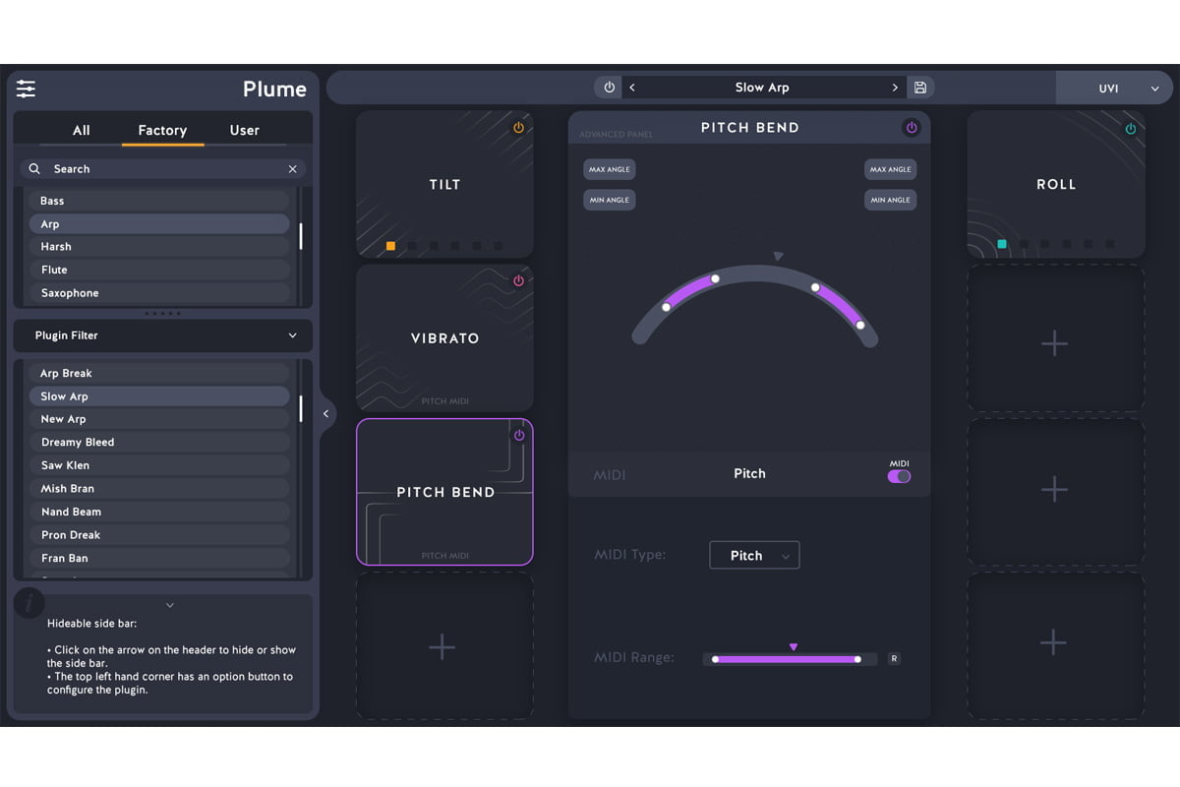Switch to the User tab
Viewport: 1180px width, 787px height.
click(245, 130)
